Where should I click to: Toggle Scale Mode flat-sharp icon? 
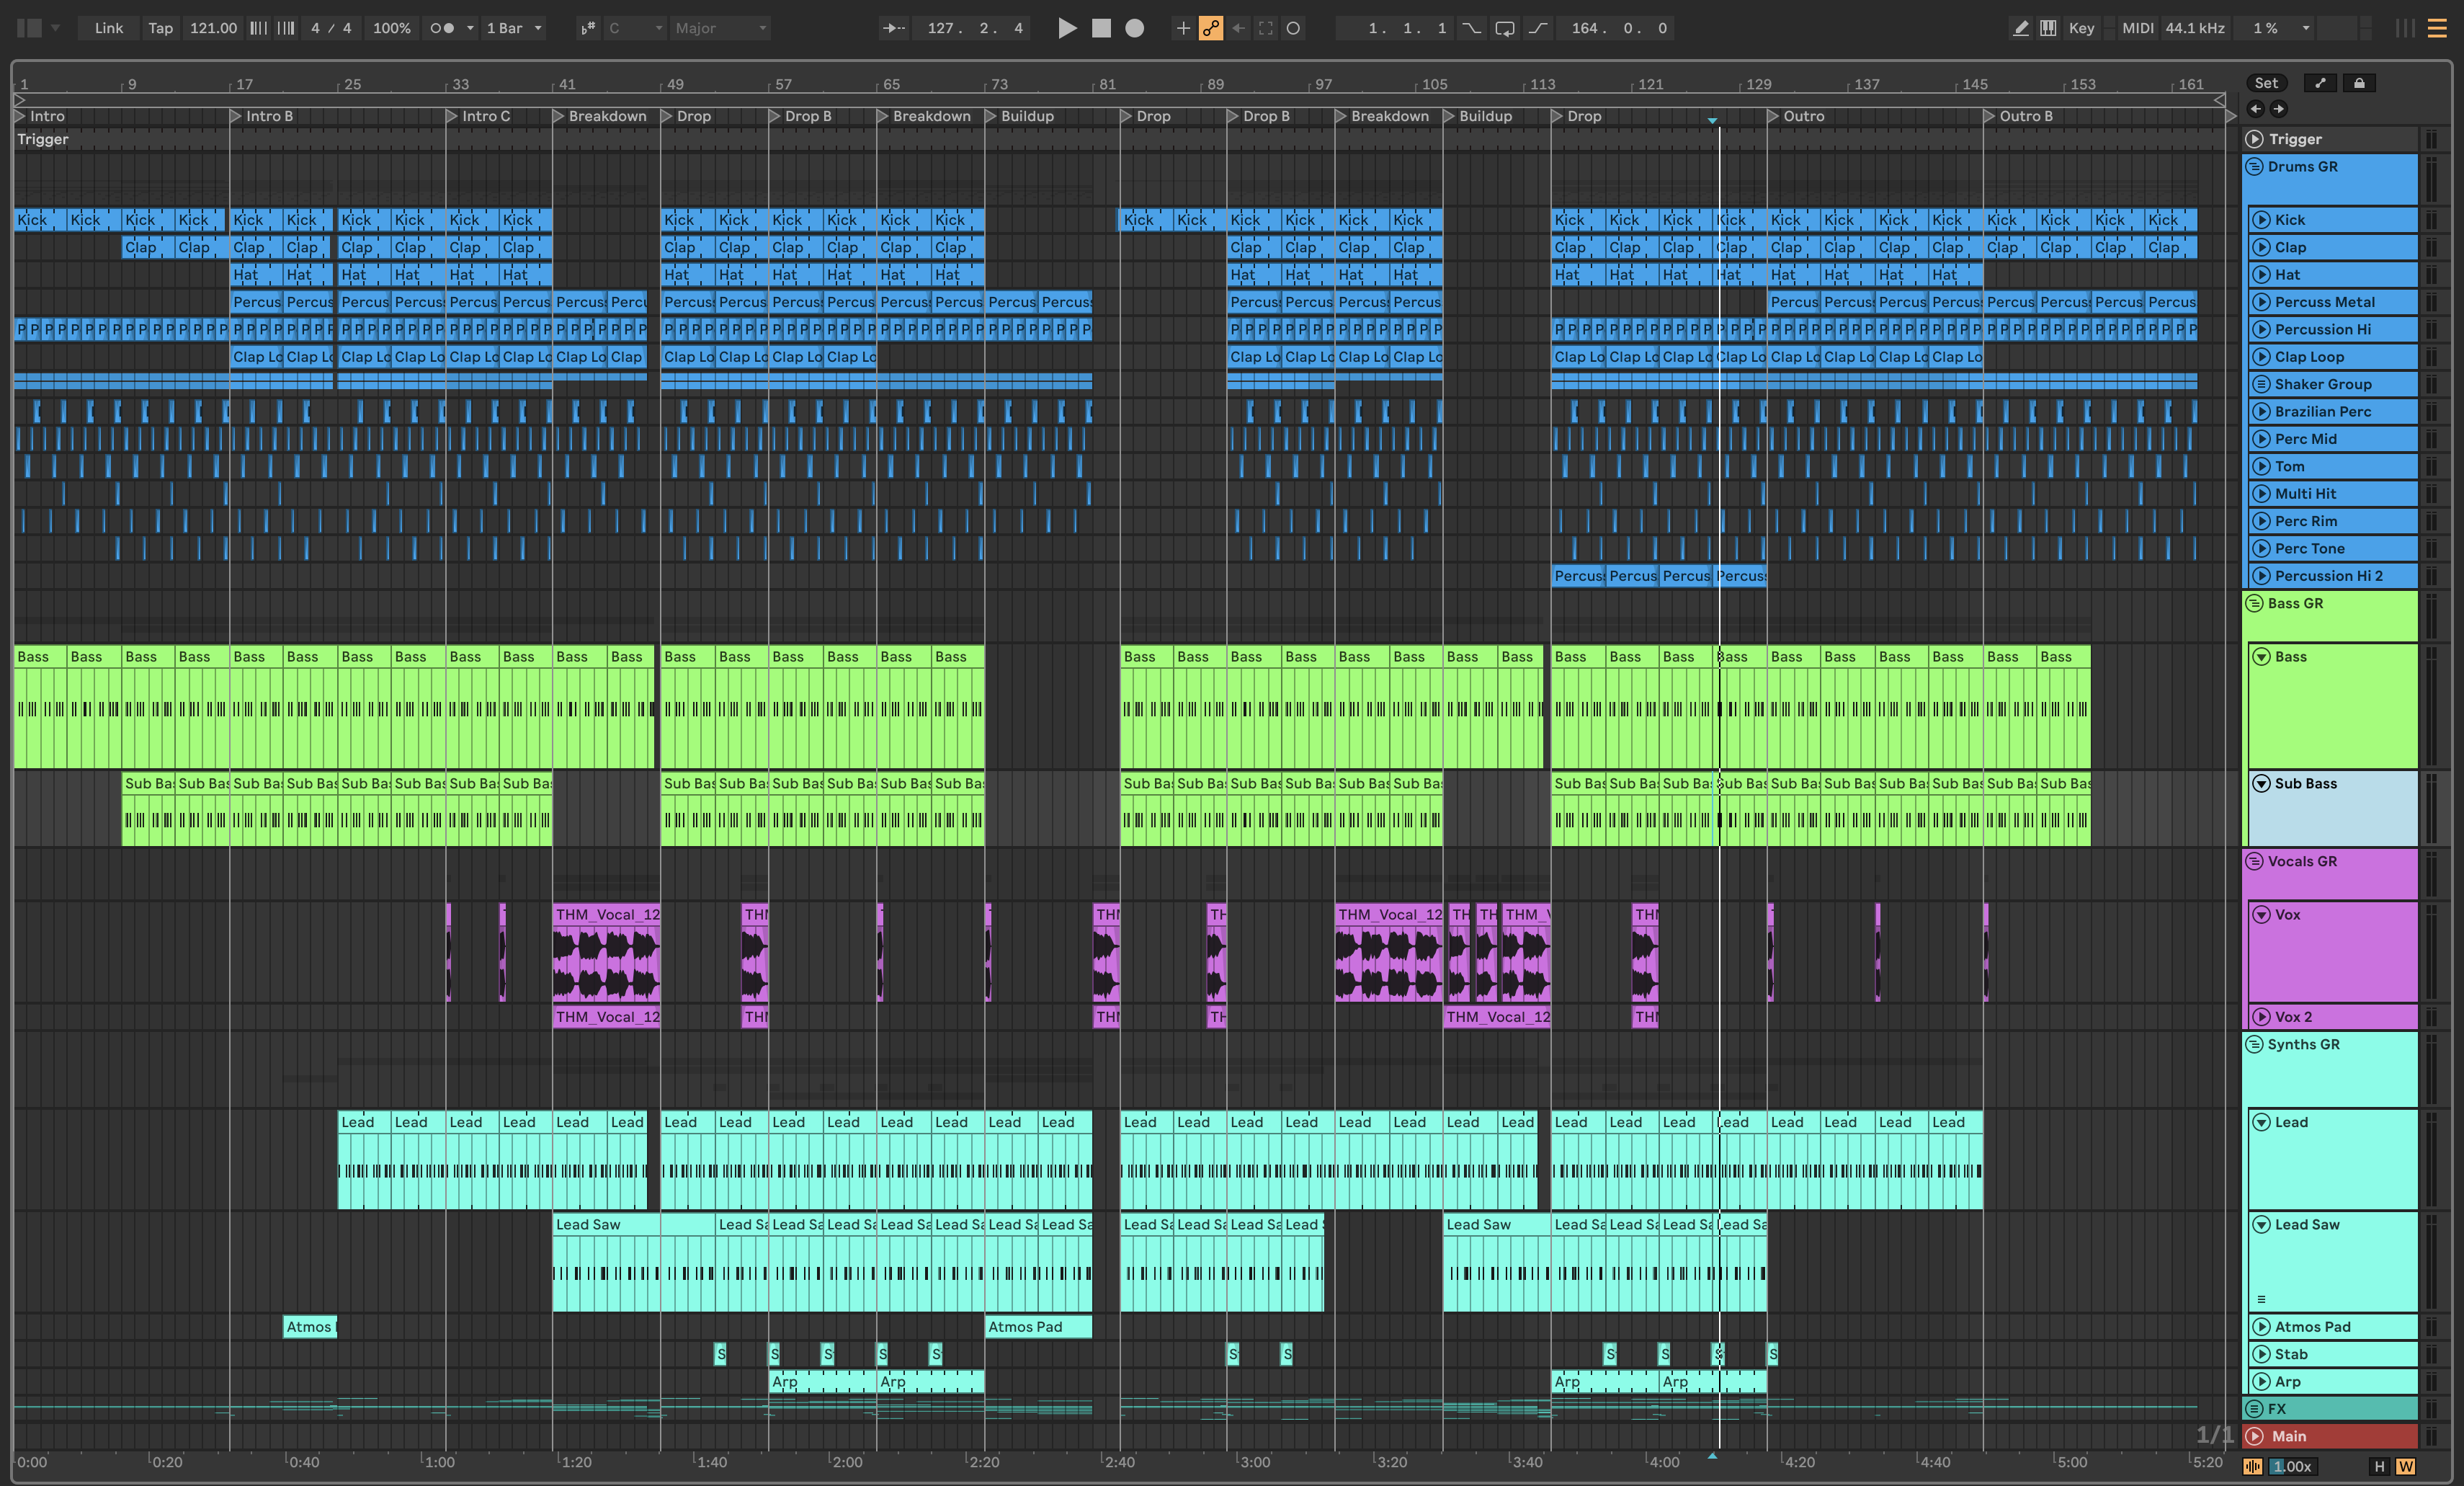click(x=587, y=28)
